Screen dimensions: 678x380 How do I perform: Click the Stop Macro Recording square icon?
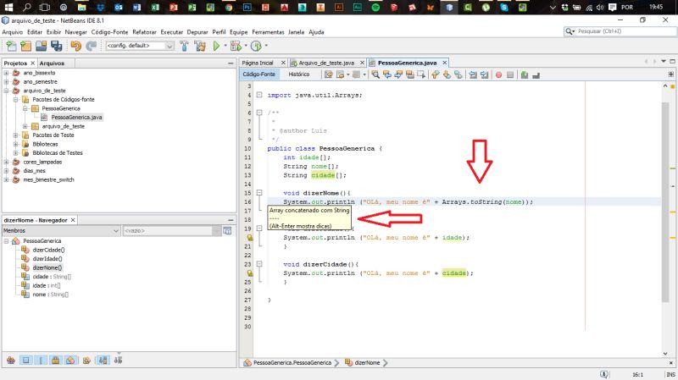click(510, 74)
